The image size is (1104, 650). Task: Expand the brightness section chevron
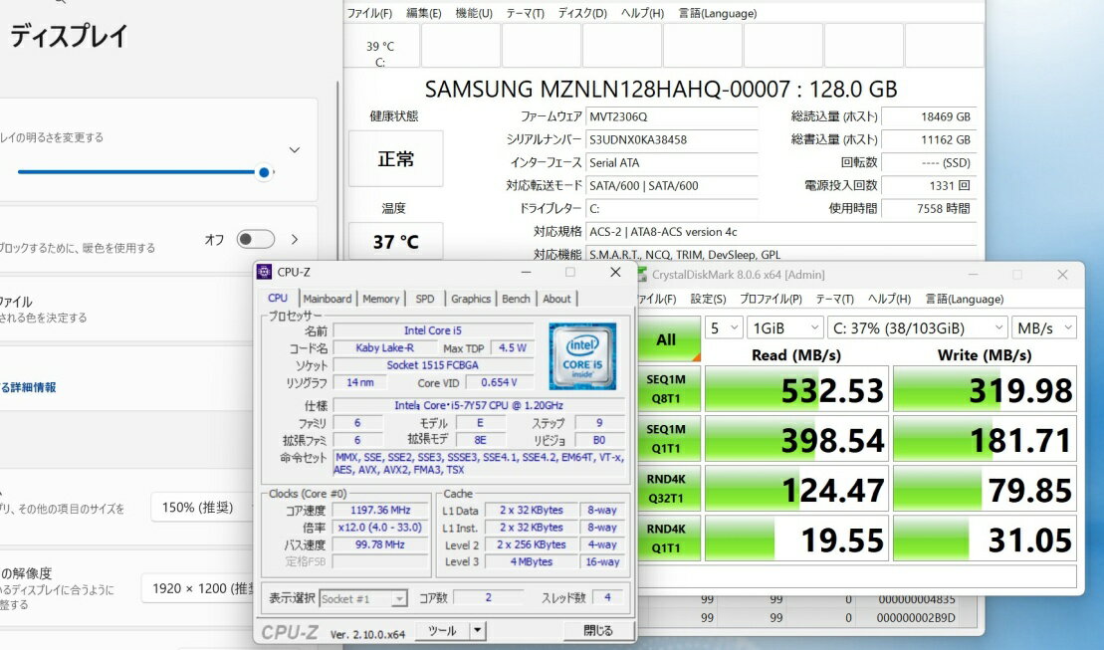[x=295, y=150]
